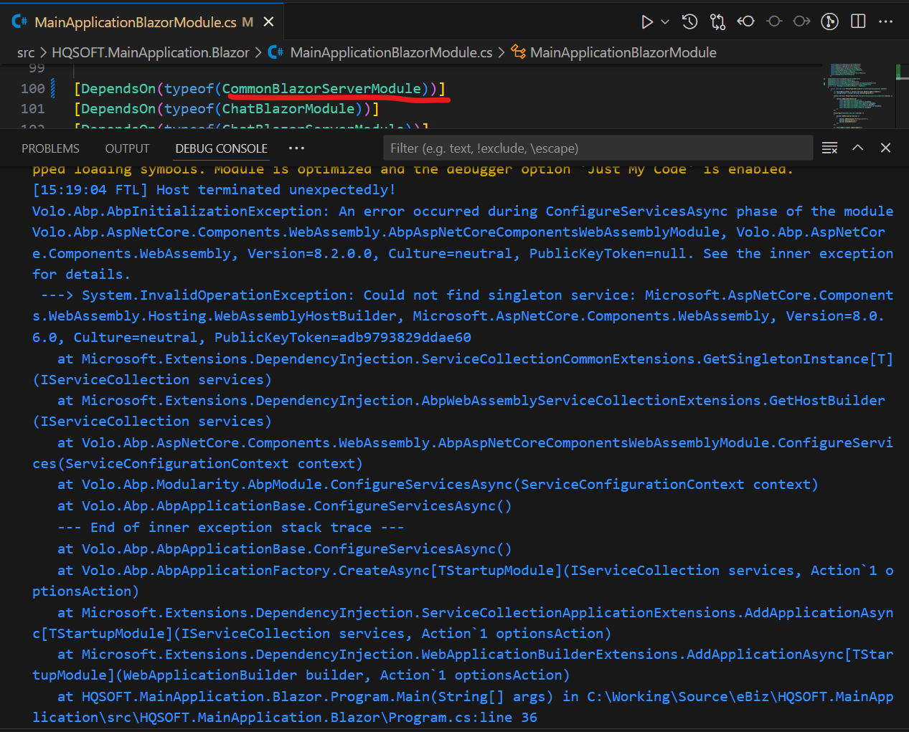Click the circled git graph icon

[x=829, y=22]
